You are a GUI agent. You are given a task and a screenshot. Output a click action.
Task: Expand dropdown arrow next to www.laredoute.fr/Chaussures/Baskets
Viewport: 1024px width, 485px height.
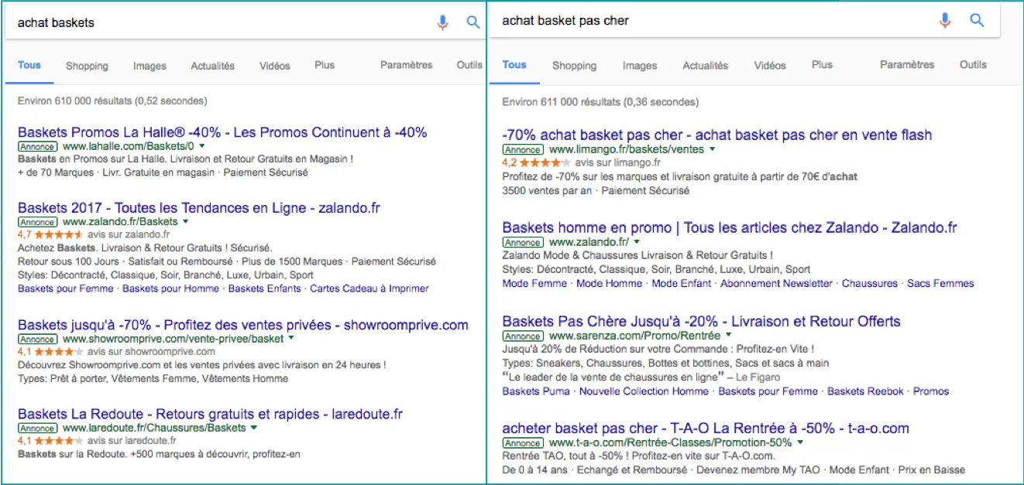(x=254, y=427)
